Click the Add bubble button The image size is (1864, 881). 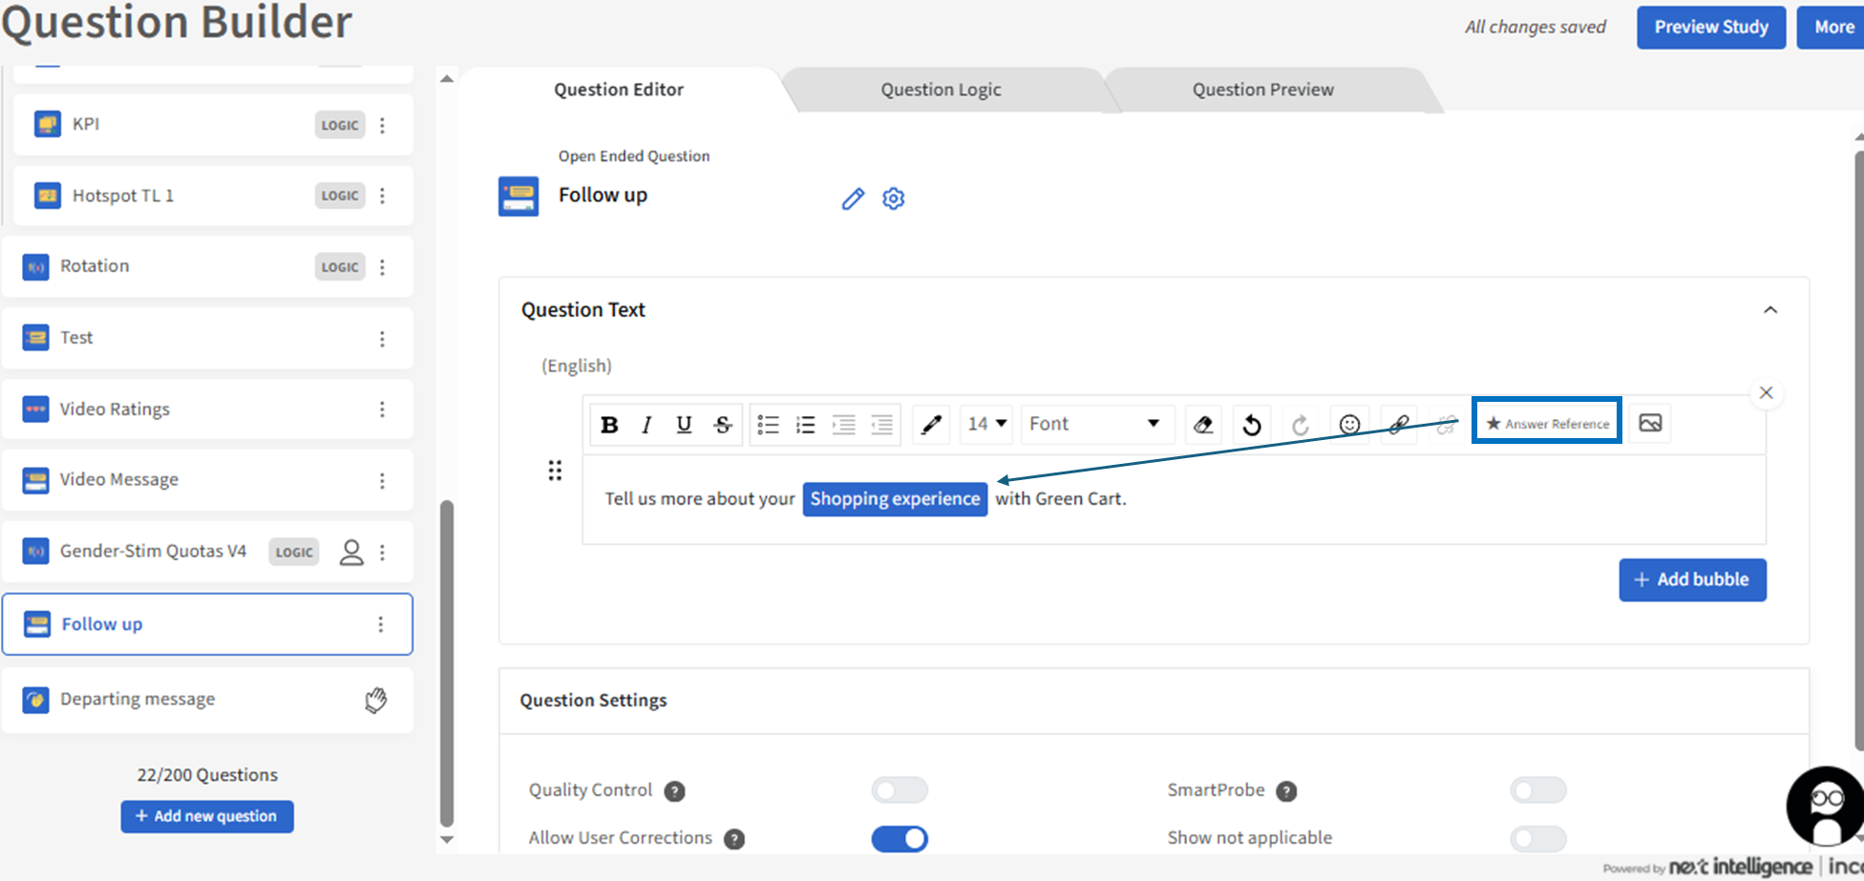tap(1692, 579)
